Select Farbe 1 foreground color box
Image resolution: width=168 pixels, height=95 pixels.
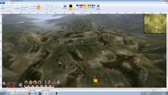point(71,7)
